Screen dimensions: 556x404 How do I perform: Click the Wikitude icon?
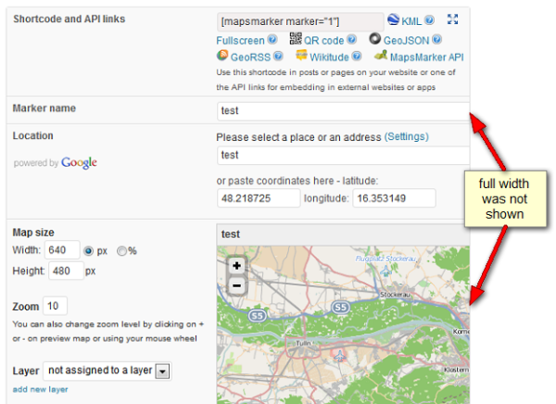tap(301, 56)
